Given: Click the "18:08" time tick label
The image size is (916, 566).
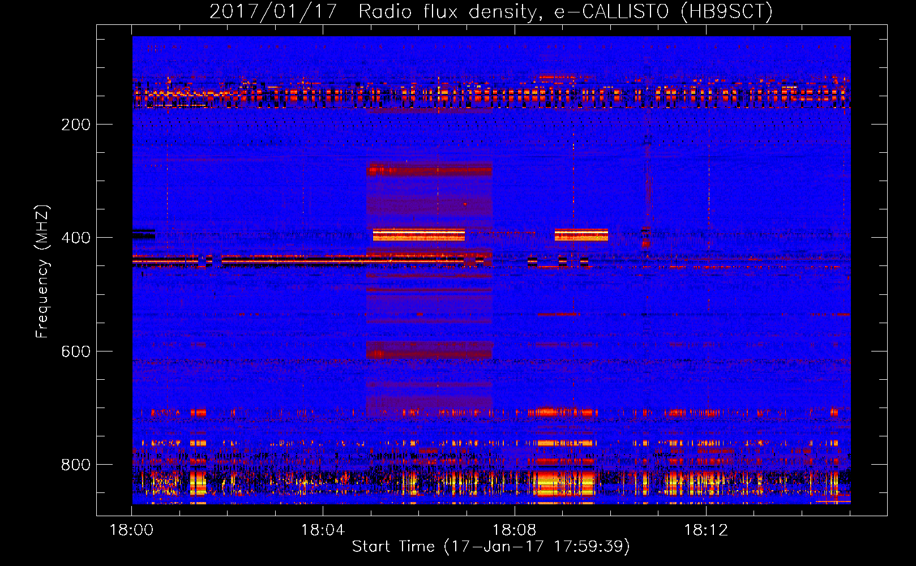Looking at the screenshot, I should click(x=514, y=530).
